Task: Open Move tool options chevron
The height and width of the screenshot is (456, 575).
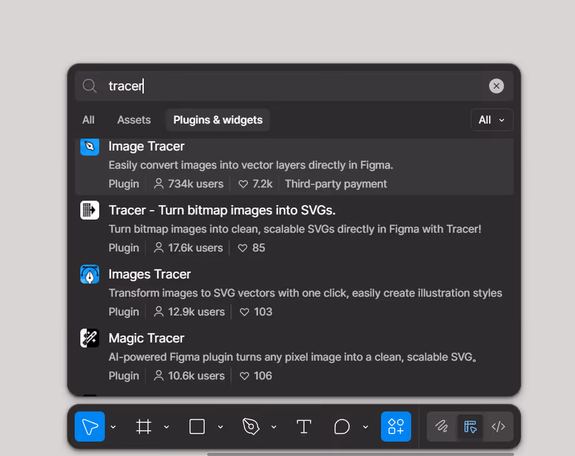Action: tap(114, 427)
